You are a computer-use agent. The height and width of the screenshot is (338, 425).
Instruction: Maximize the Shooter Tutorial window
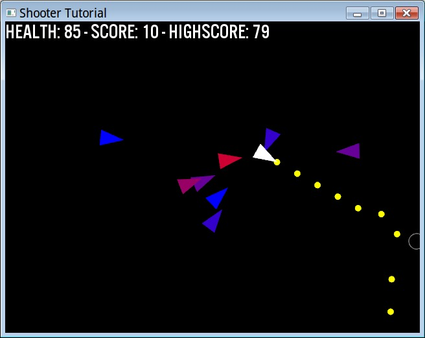pyautogui.click(x=382, y=13)
